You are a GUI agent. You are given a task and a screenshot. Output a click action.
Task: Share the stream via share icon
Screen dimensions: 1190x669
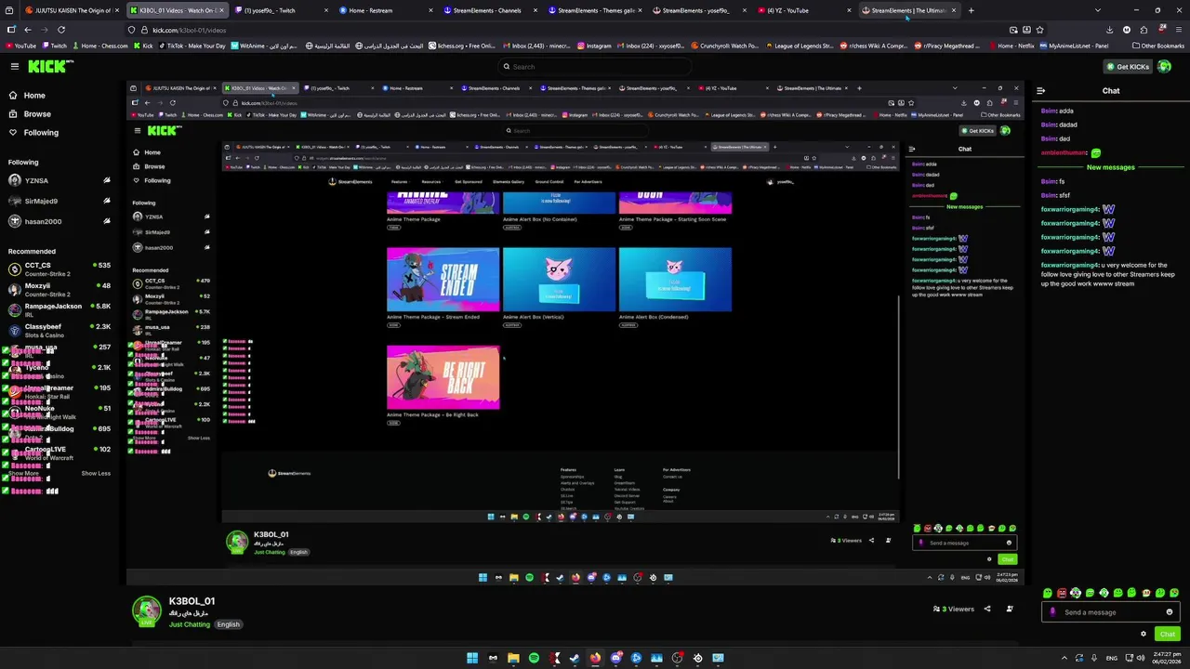[987, 610]
